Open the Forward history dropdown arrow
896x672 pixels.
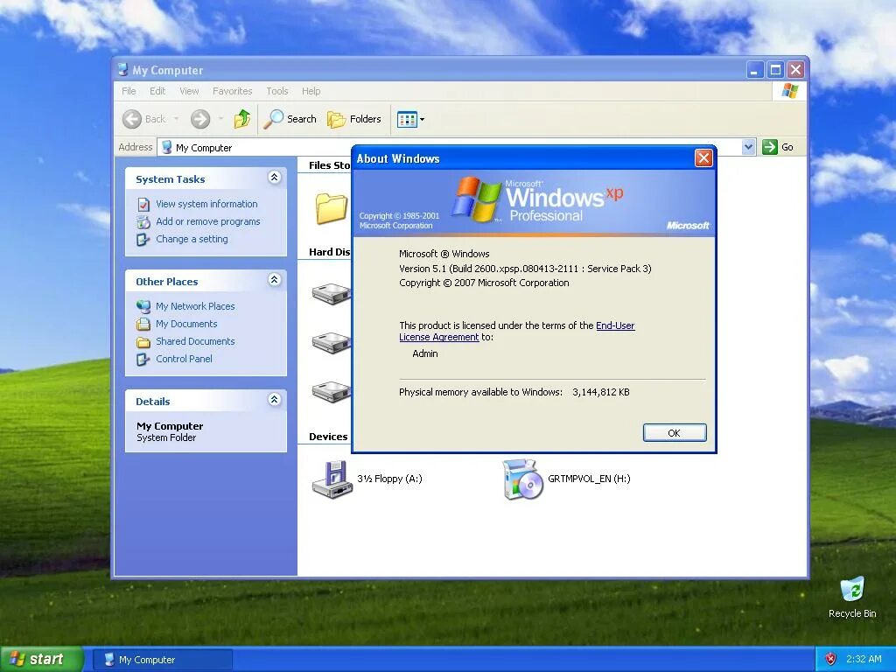click(220, 119)
